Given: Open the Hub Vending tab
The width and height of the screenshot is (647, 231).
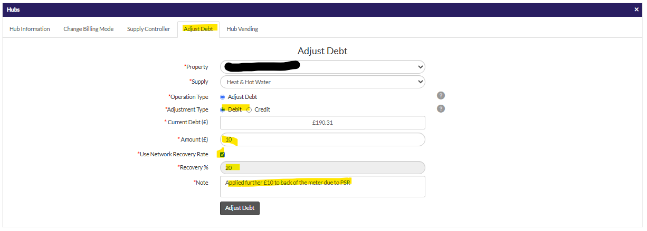Looking at the screenshot, I should (x=242, y=29).
